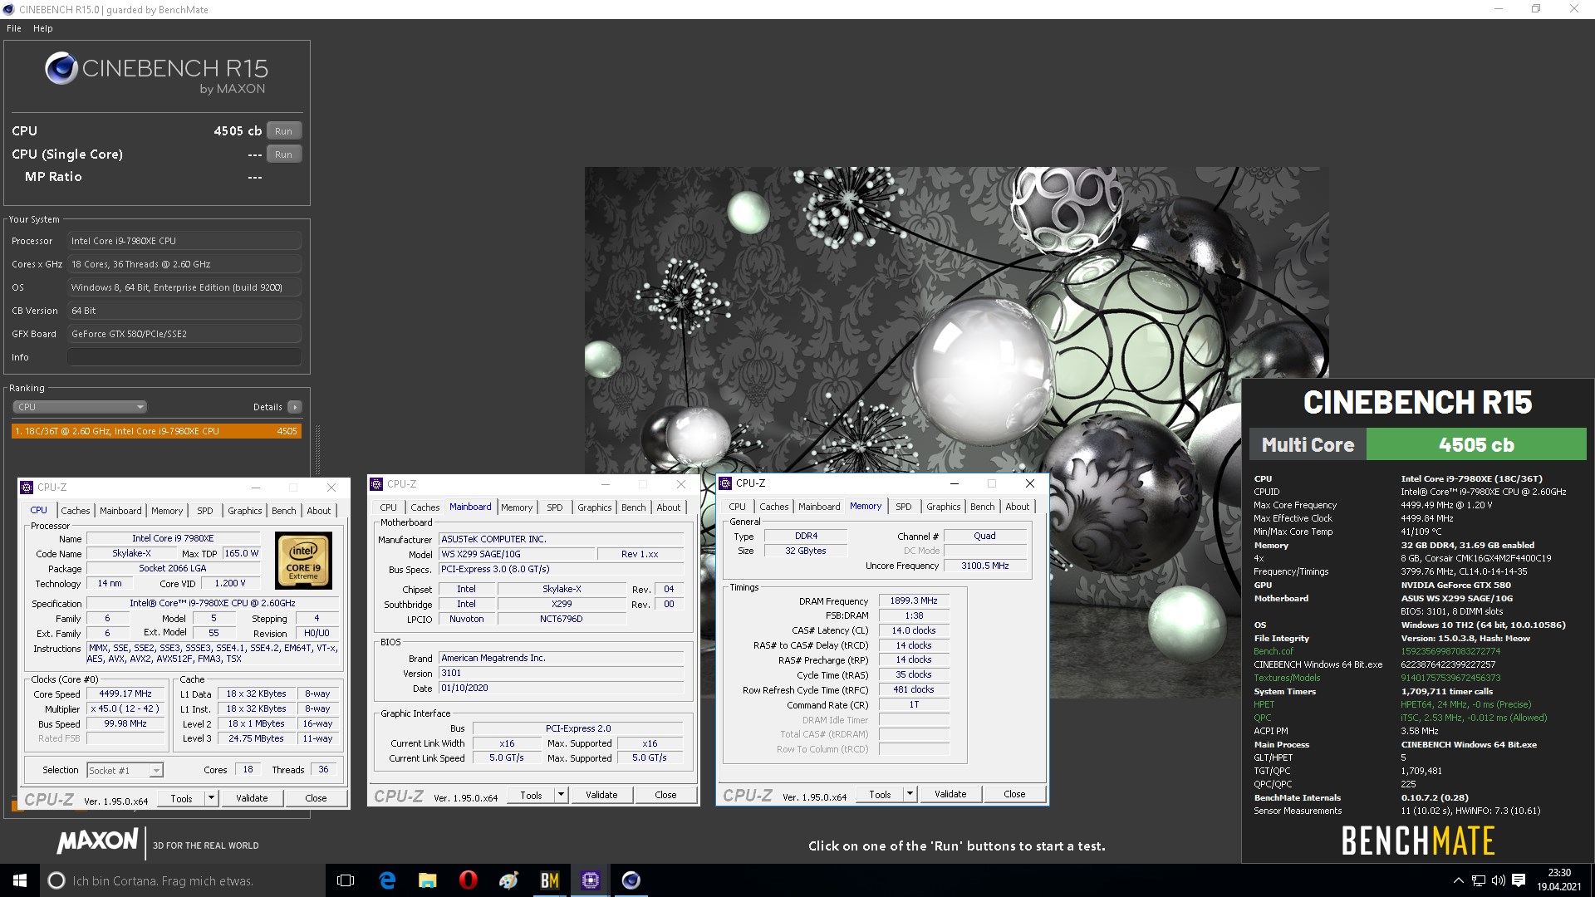Viewport: 1595px width, 897px height.
Task: Click the Cinebench window title bar icon
Action: (x=8, y=9)
